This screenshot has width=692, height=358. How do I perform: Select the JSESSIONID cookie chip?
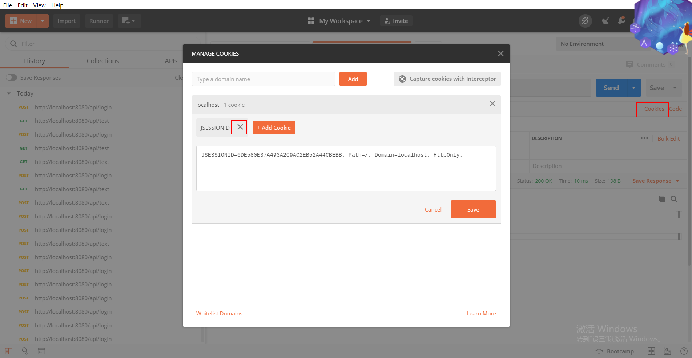pos(215,128)
